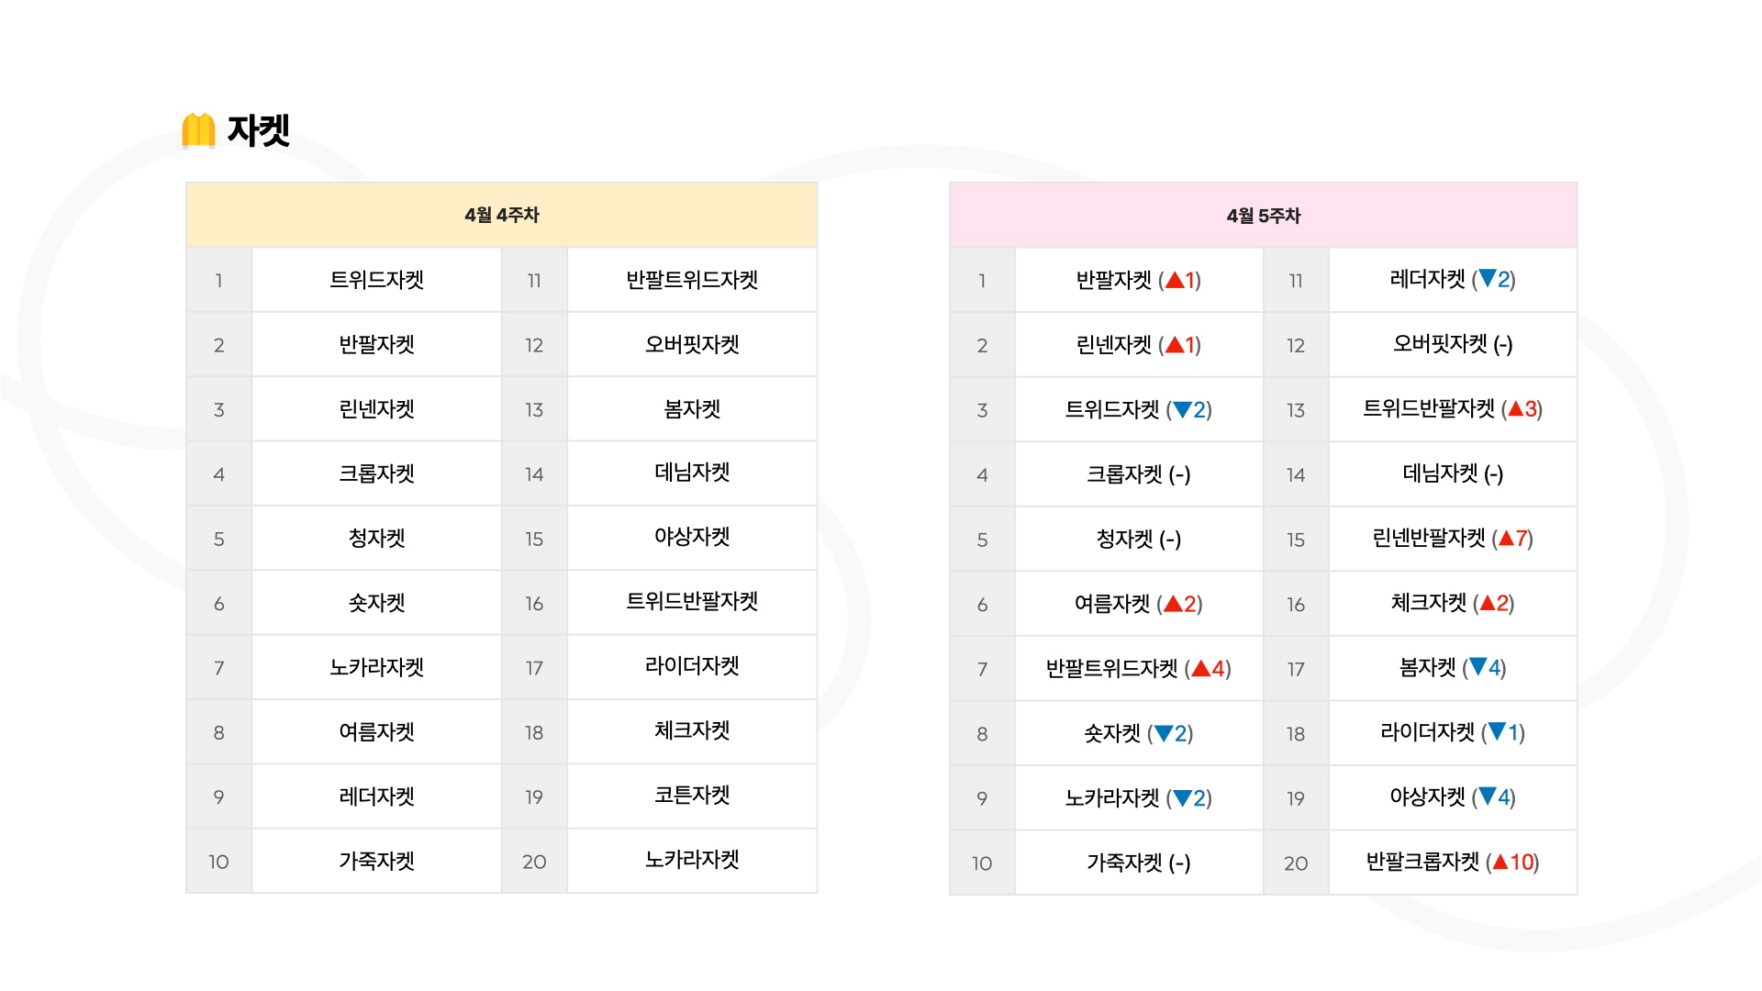Click rank number 20 in week 5 table
The image size is (1762, 991).
(1296, 863)
